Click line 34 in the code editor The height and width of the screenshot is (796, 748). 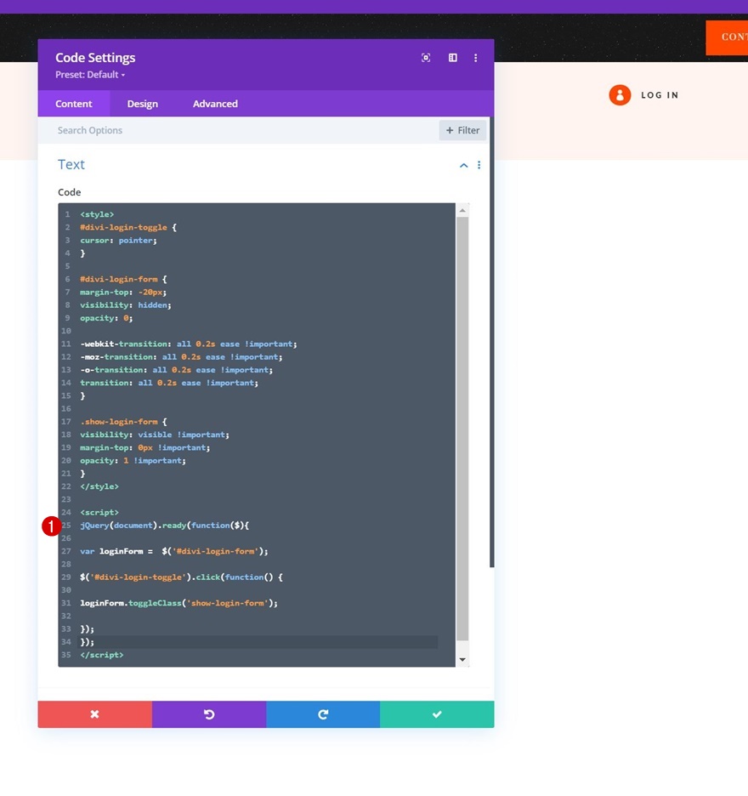[258, 642]
